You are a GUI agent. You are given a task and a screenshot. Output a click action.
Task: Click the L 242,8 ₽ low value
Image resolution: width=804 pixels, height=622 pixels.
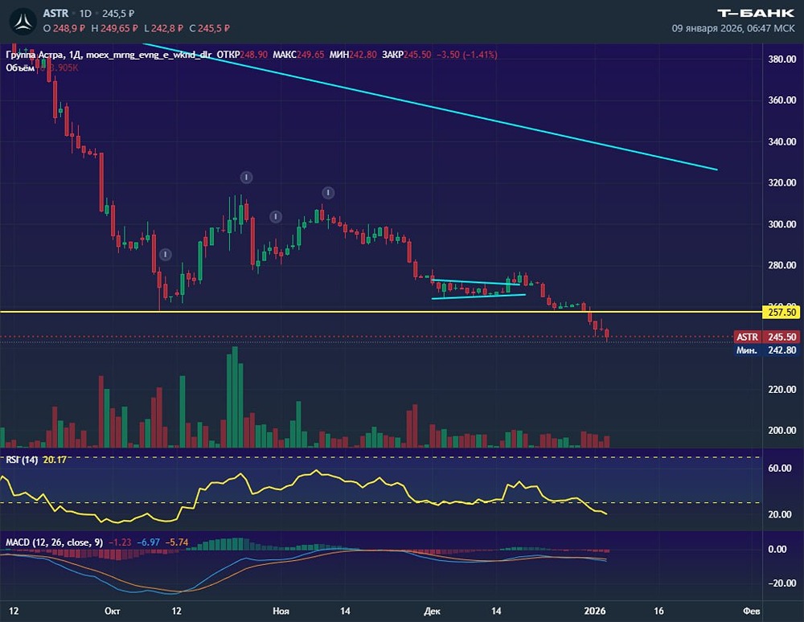(x=163, y=29)
